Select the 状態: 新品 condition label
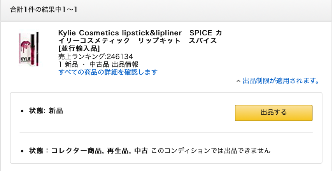 point(46,111)
